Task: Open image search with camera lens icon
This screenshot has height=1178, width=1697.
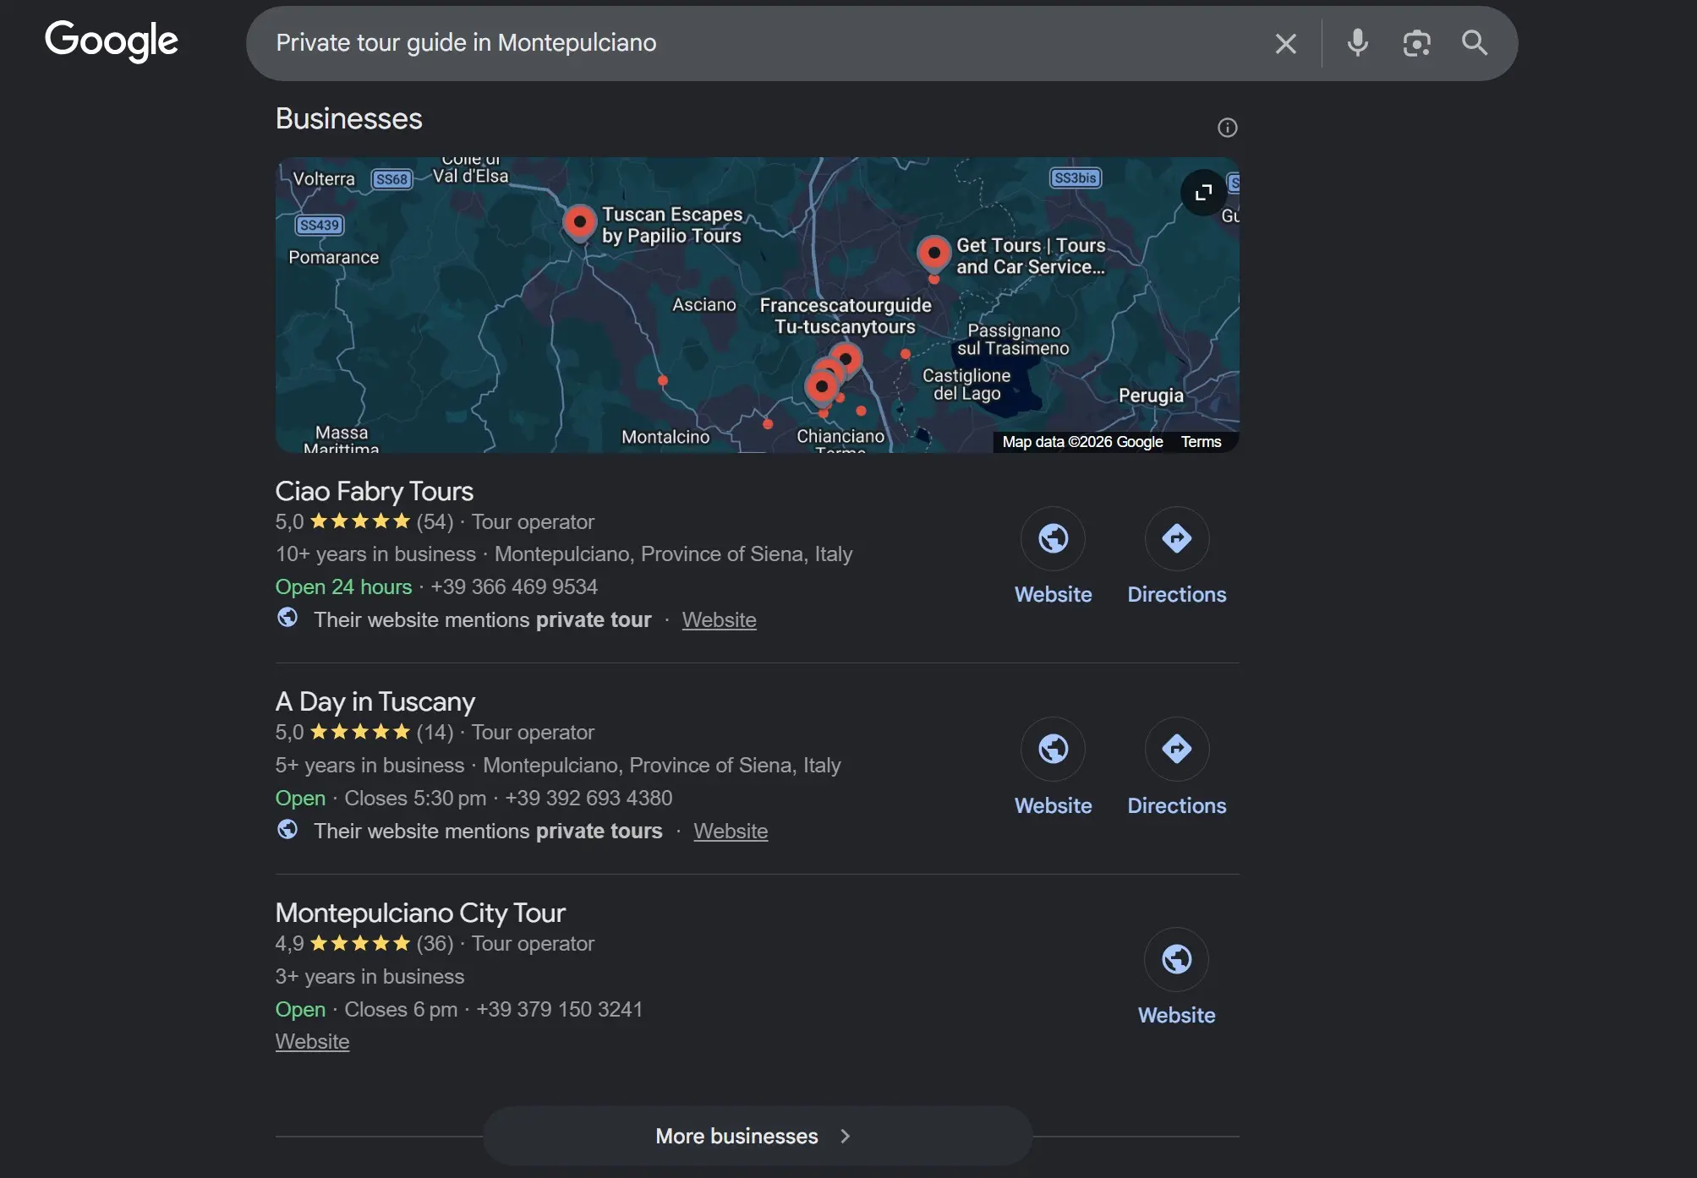Action: 1416,43
